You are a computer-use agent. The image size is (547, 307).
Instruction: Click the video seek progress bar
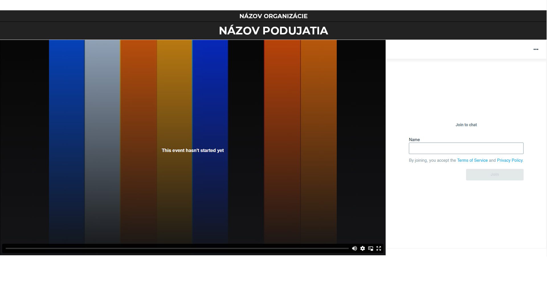[x=176, y=248]
